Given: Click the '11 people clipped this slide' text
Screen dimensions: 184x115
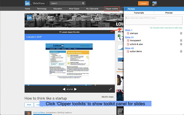Looking at the screenshot, I should (x=69, y=32).
